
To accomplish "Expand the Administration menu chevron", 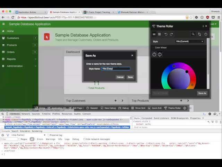I will (35, 66).
